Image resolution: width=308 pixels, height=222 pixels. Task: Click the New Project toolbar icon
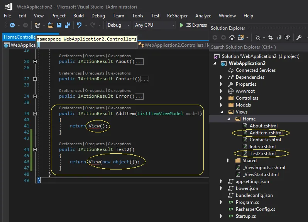[37, 25]
